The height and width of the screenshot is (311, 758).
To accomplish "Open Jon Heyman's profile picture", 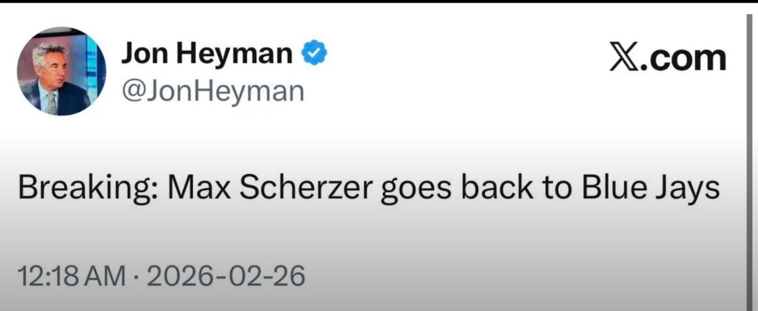I will (61, 71).
